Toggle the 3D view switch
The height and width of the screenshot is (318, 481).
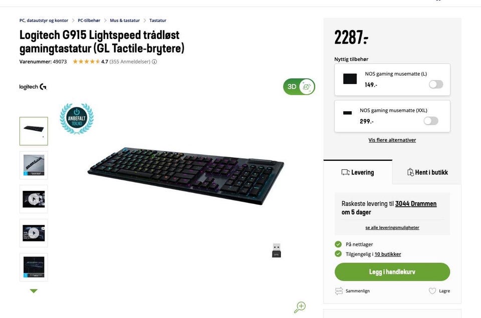299,87
